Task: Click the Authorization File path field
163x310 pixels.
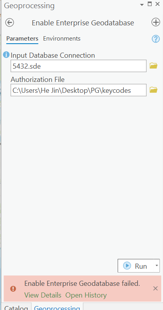Action: (79, 90)
